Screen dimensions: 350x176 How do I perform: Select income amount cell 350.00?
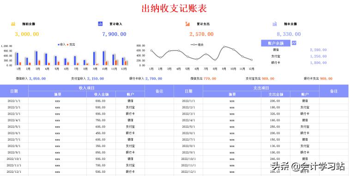pyautogui.click(x=101, y=146)
